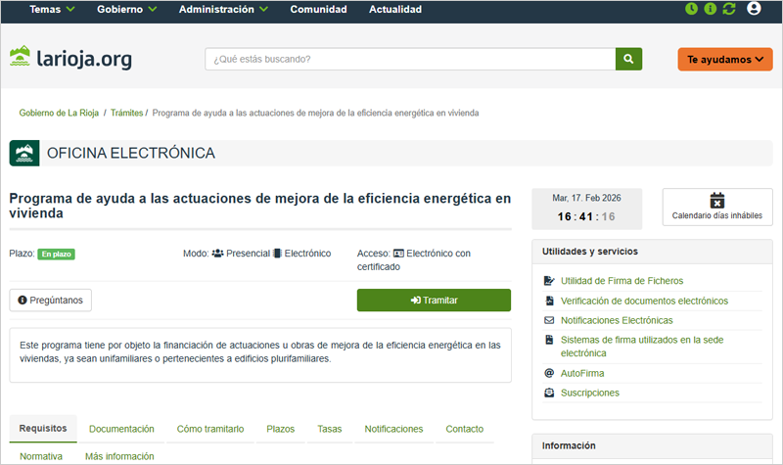This screenshot has width=783, height=465.
Task: Click the calendar icon for días inhábiles
Action: pyautogui.click(x=717, y=201)
